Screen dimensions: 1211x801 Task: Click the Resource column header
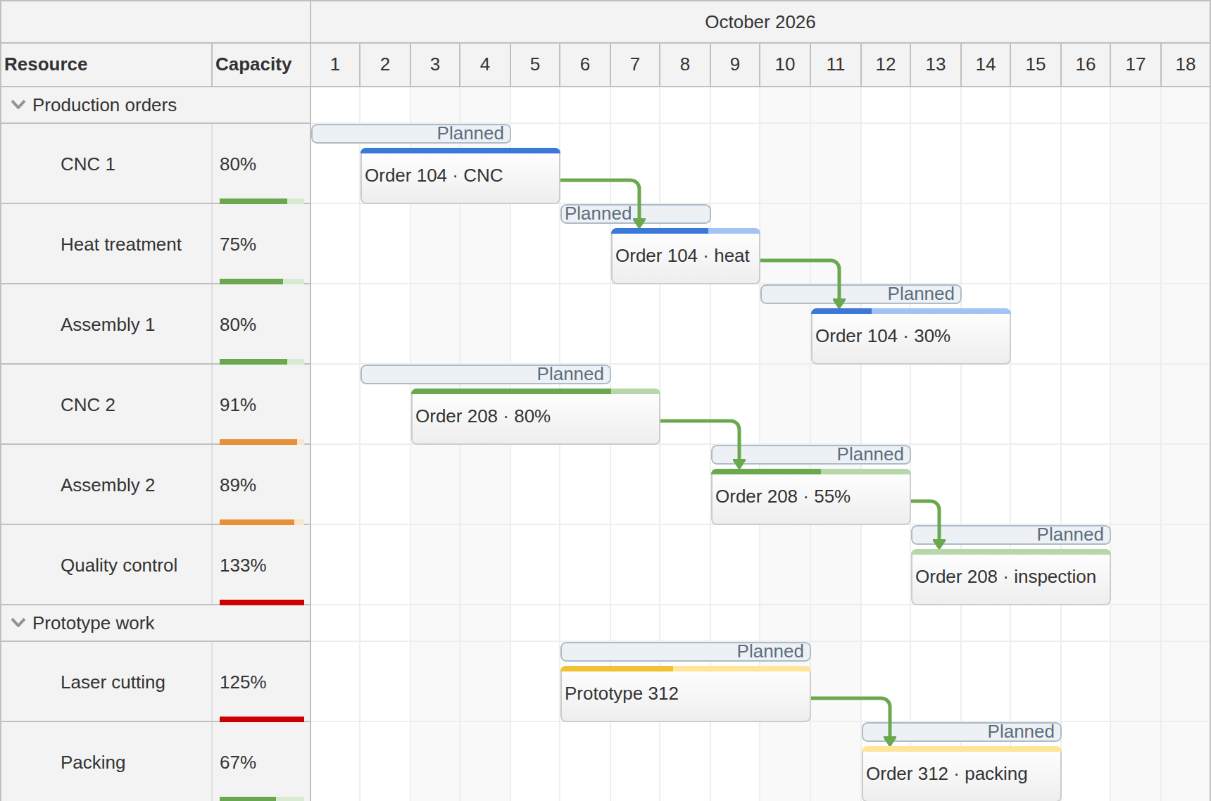pyautogui.click(x=106, y=65)
